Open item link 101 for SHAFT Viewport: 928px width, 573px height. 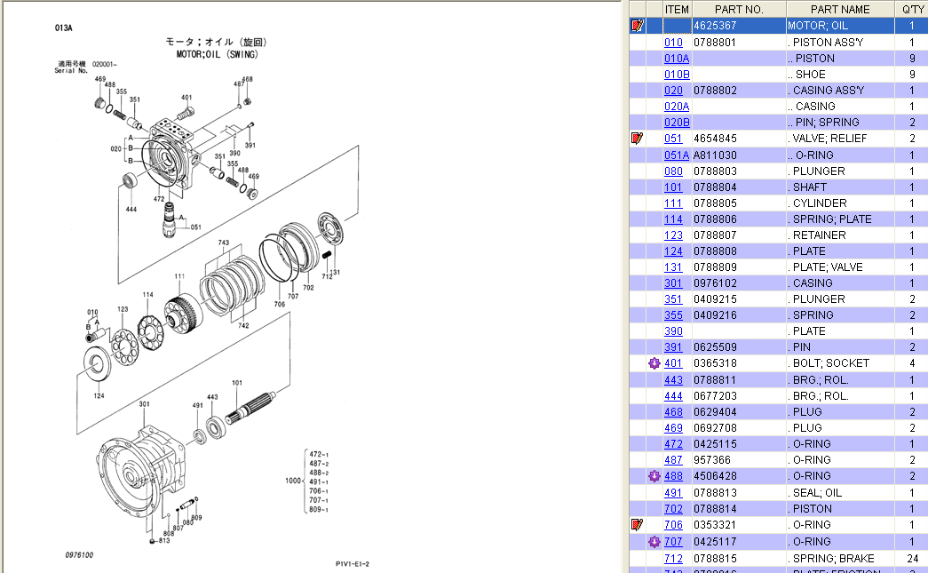(674, 187)
